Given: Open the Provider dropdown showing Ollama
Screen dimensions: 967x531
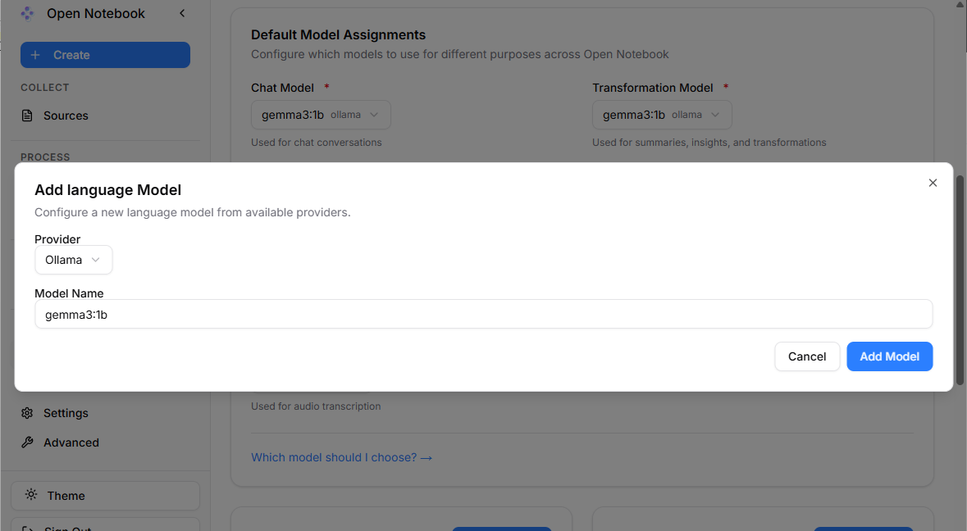Looking at the screenshot, I should pyautogui.click(x=73, y=259).
